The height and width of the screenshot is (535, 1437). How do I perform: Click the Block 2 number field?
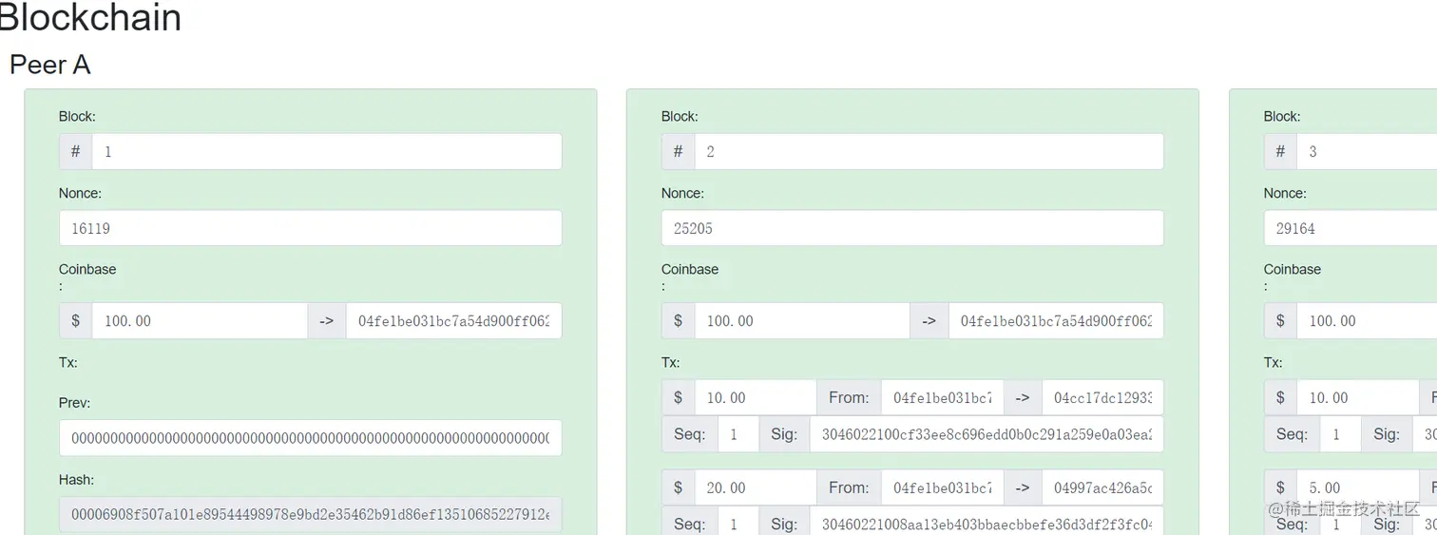click(x=929, y=151)
